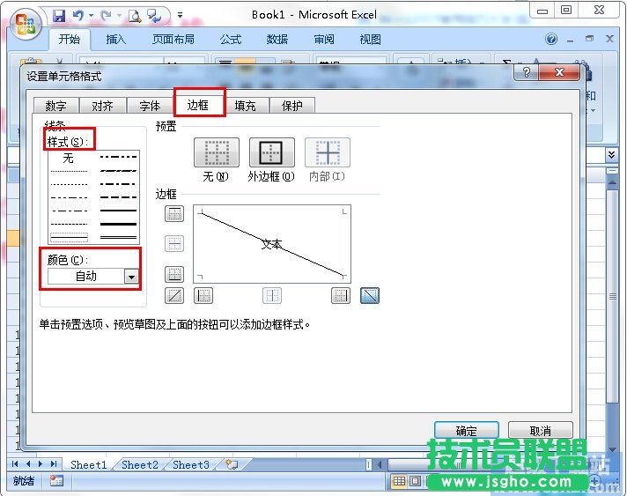
Task: Click dialog help question mark button
Action: [527, 72]
